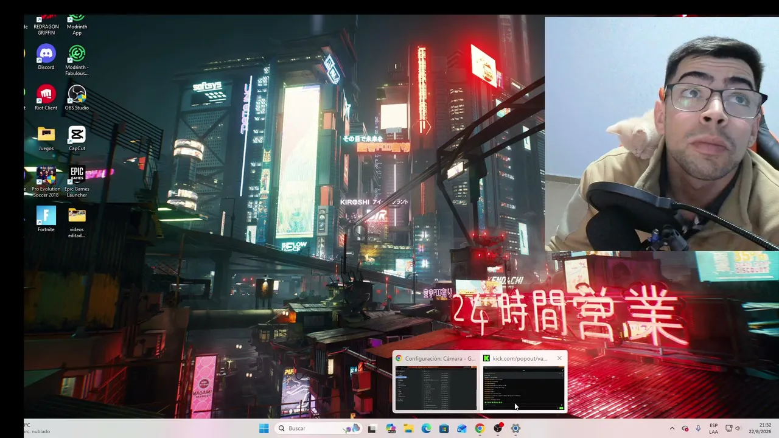Viewport: 779px width, 438px height.
Task: Launch Microsoft Edge from the taskbar
Action: point(427,428)
